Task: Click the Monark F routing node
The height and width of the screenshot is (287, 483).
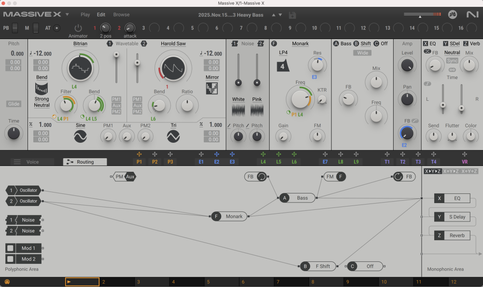Action: click(229, 216)
